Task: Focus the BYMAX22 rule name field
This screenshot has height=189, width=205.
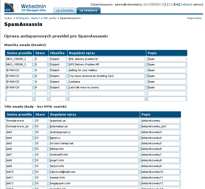Action: [x=19, y=70]
